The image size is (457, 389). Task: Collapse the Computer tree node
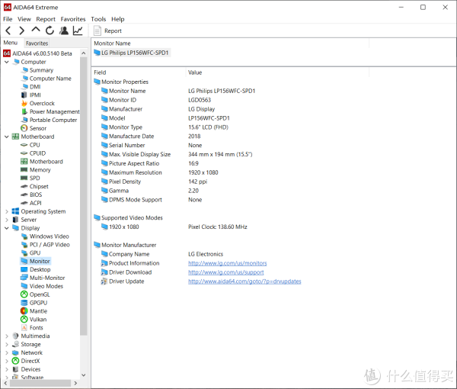(x=7, y=62)
